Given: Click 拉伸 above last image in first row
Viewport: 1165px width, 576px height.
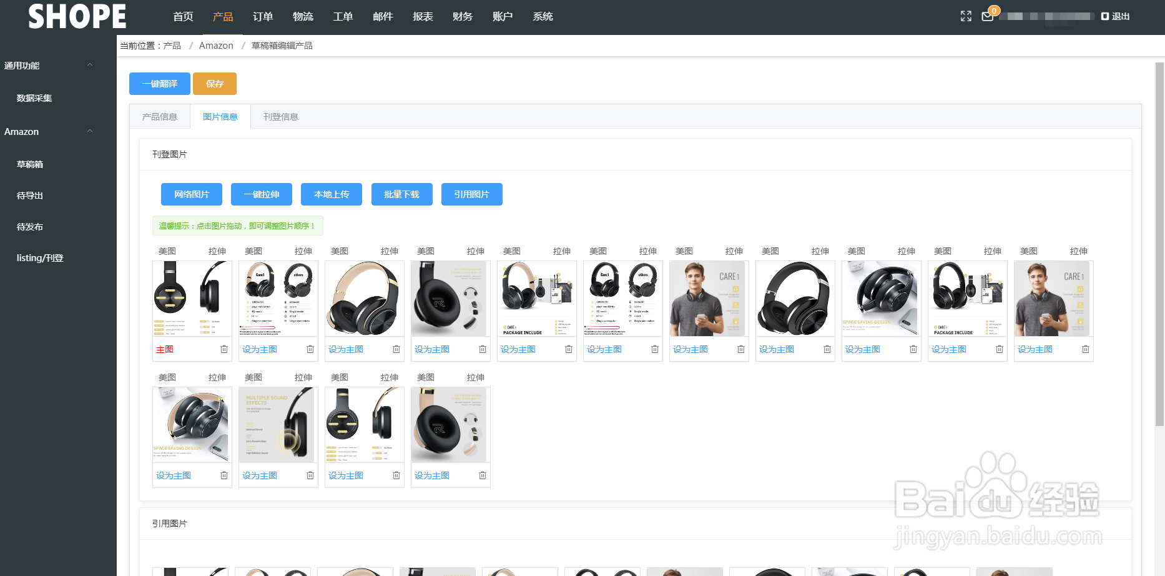Looking at the screenshot, I should click(x=1079, y=251).
